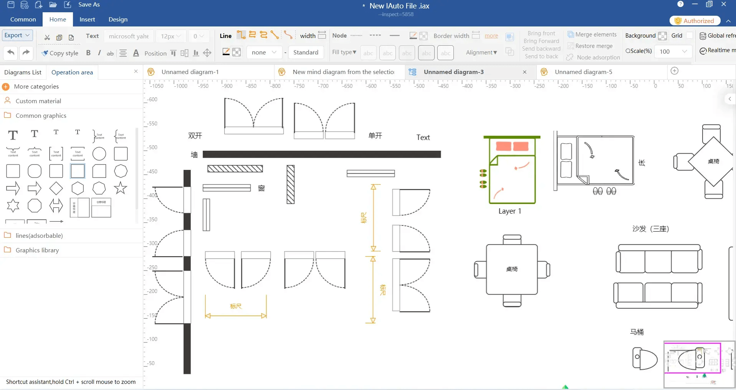736x390 pixels.
Task: Switch to the Insert ribbon tab
Action: coord(87,19)
